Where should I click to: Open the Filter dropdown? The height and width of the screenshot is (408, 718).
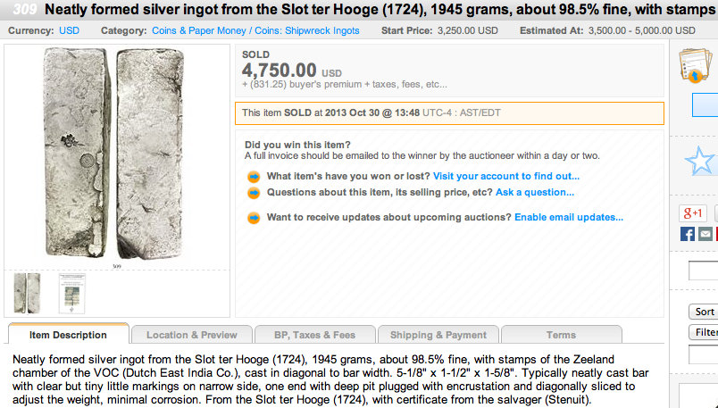[705, 333]
